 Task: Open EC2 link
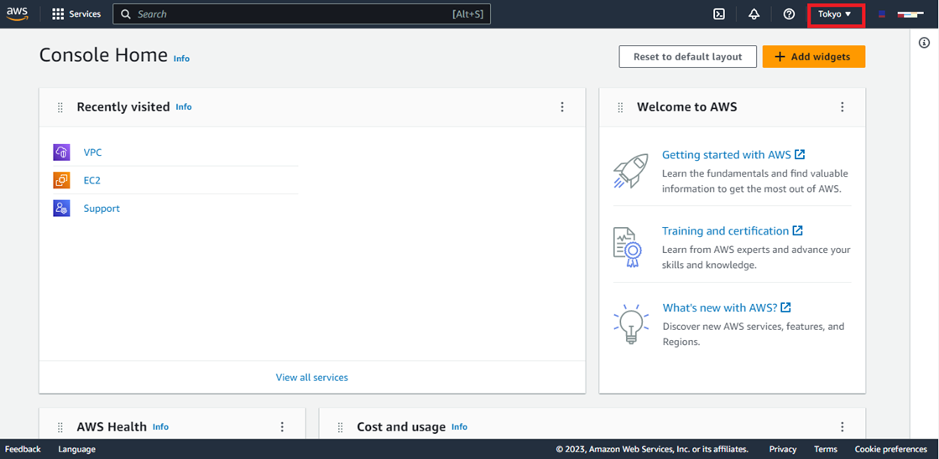click(92, 180)
